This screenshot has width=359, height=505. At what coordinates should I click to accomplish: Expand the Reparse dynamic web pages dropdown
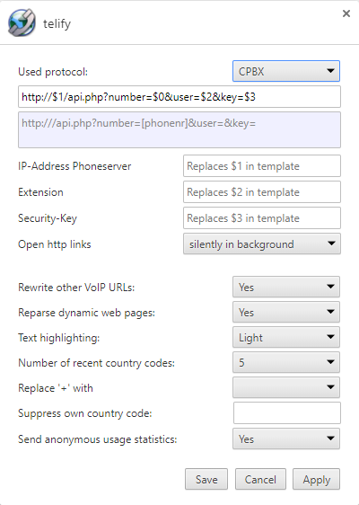click(x=286, y=312)
